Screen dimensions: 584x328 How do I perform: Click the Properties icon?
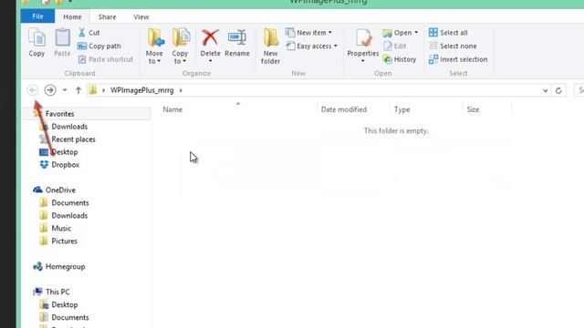tap(363, 38)
